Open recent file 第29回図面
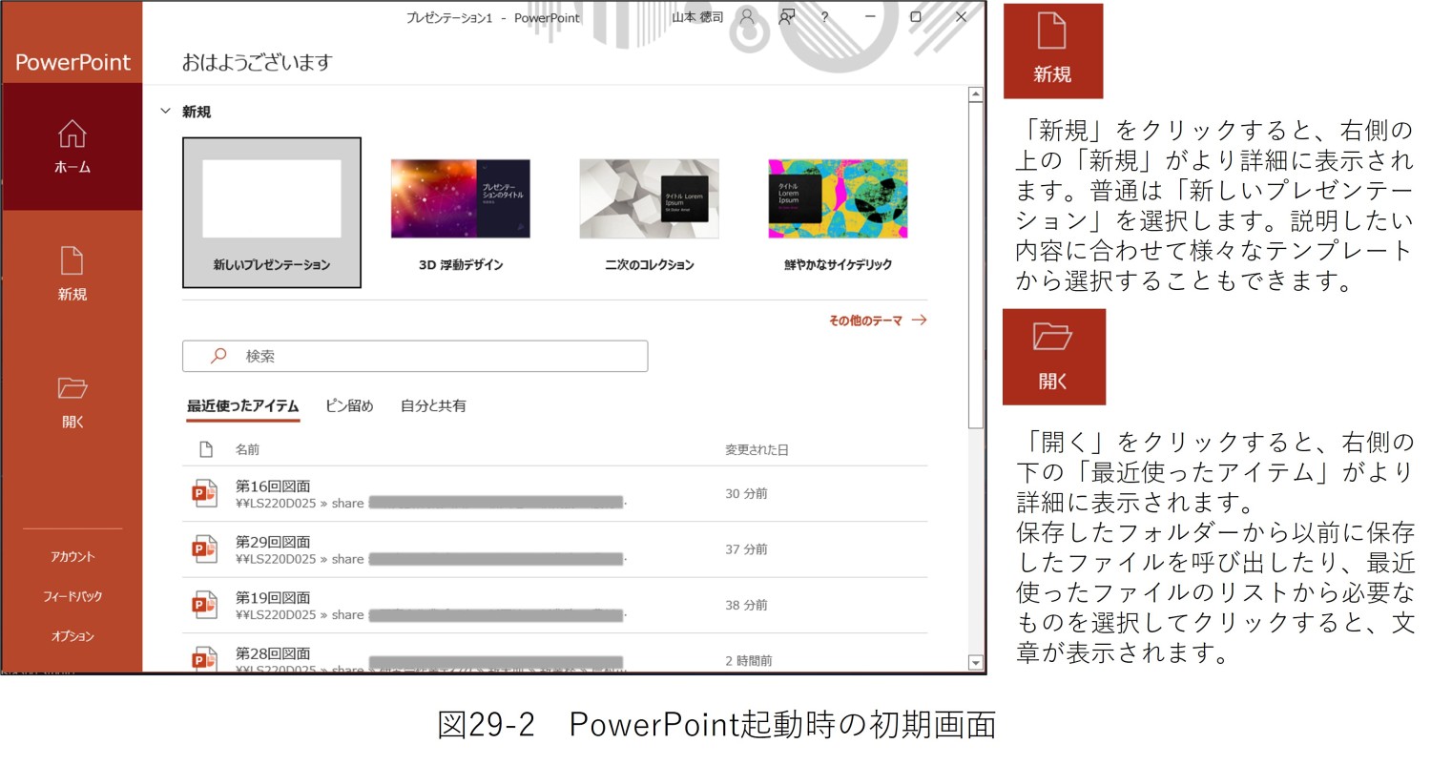Screen dimensions: 1431x765 point(554,549)
